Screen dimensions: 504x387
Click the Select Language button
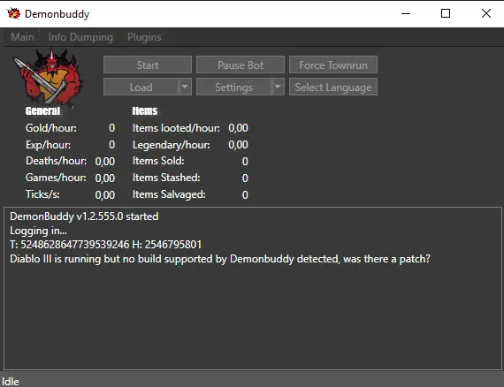[x=333, y=87]
